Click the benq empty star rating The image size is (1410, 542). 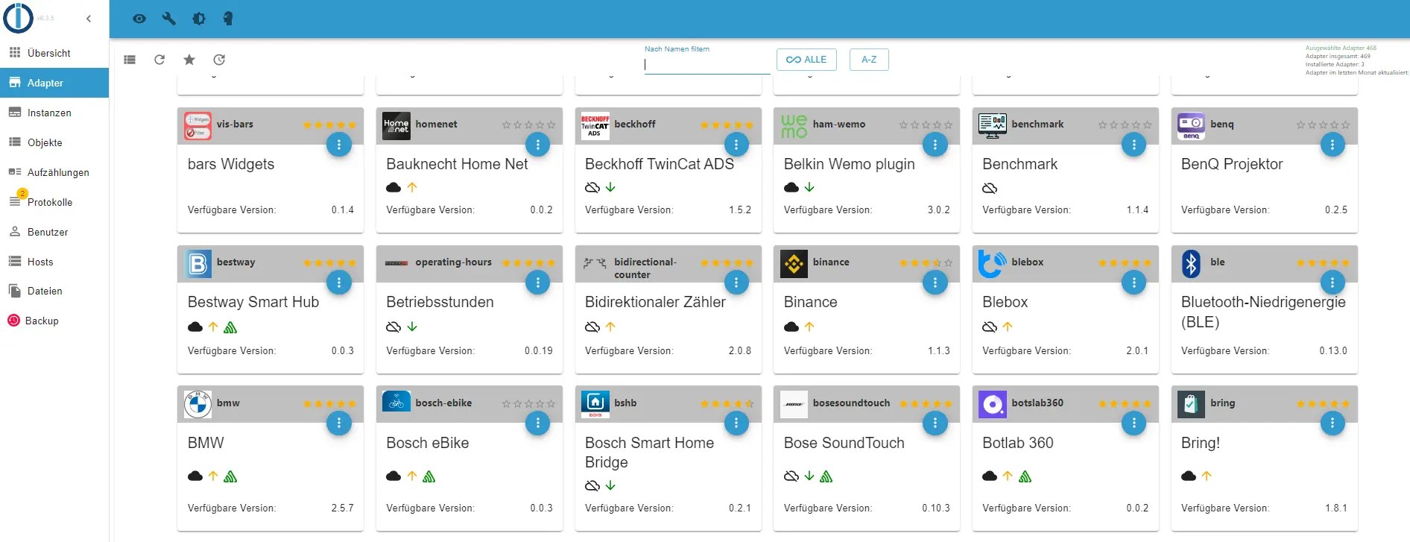tap(1323, 125)
